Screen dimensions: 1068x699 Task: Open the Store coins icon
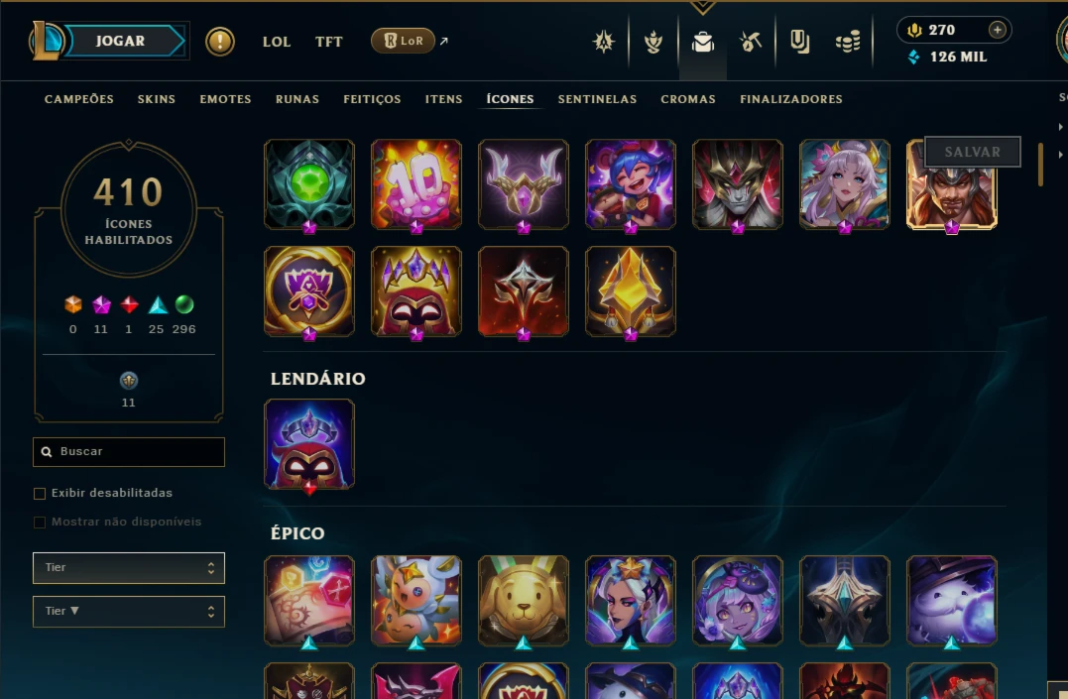tap(848, 43)
